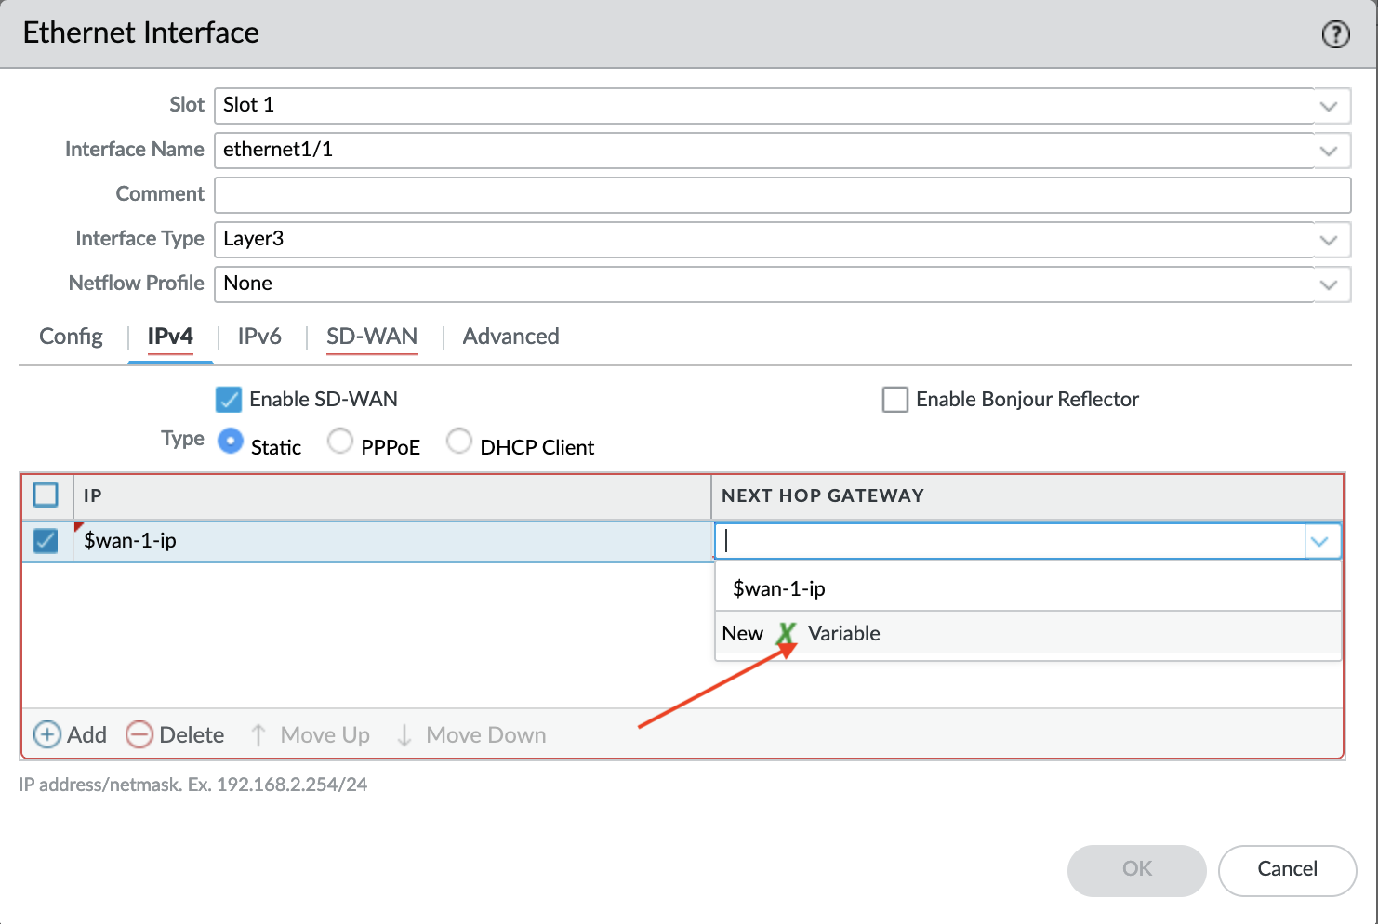Click the Next Hop Gateway input field
The width and height of the screenshot is (1378, 924).
click(x=1010, y=541)
